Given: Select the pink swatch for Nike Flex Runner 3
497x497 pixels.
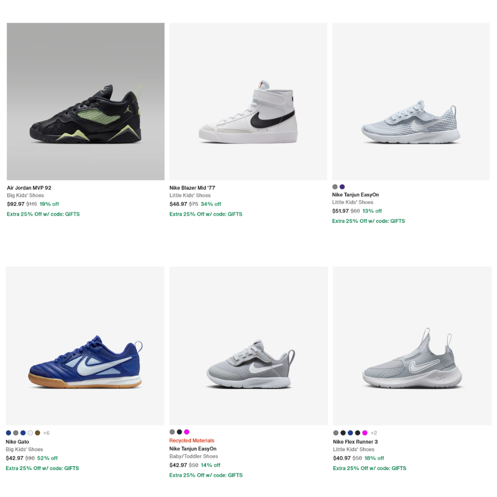Looking at the screenshot, I should [x=365, y=433].
